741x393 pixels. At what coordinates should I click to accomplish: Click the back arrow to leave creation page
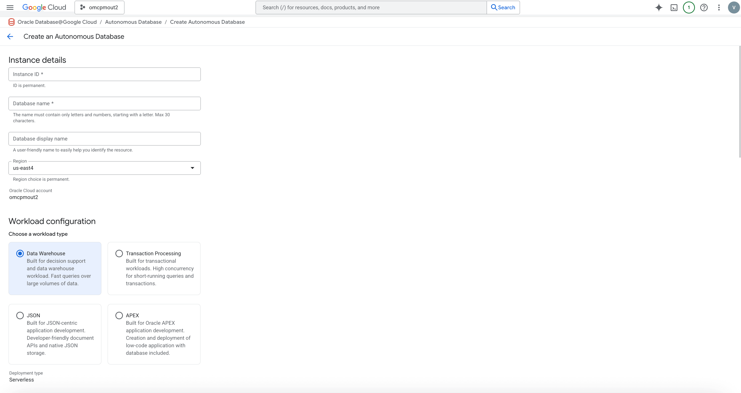pos(10,36)
